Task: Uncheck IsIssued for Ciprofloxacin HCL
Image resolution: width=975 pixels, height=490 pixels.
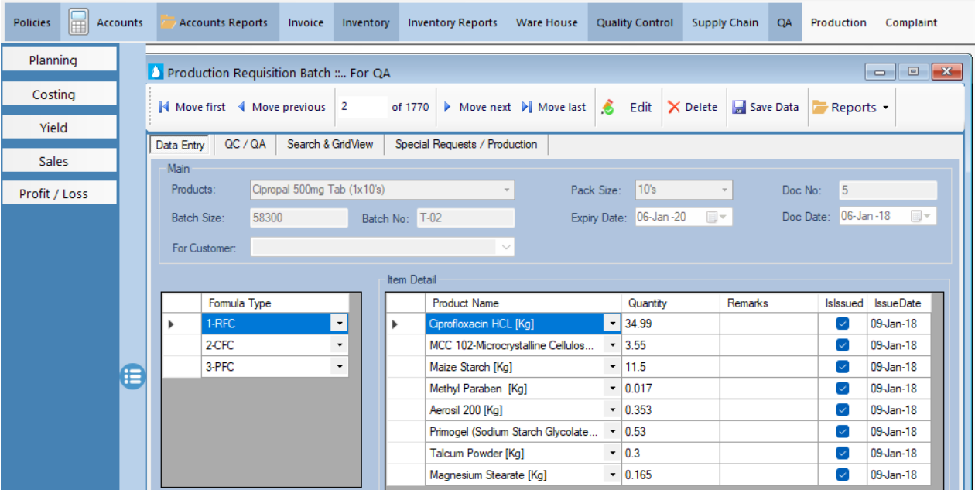Action: pyautogui.click(x=843, y=324)
